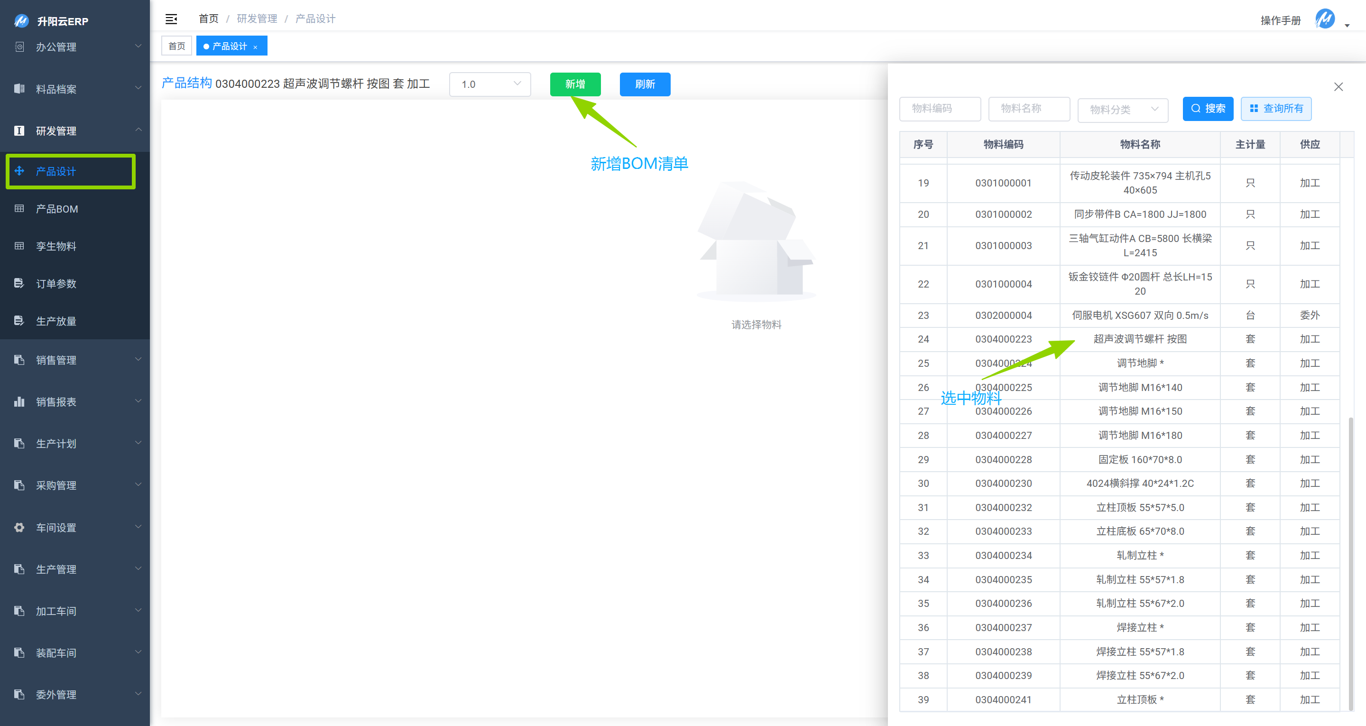Switch to the 首页 tab
Image resolution: width=1366 pixels, height=726 pixels.
coord(176,46)
